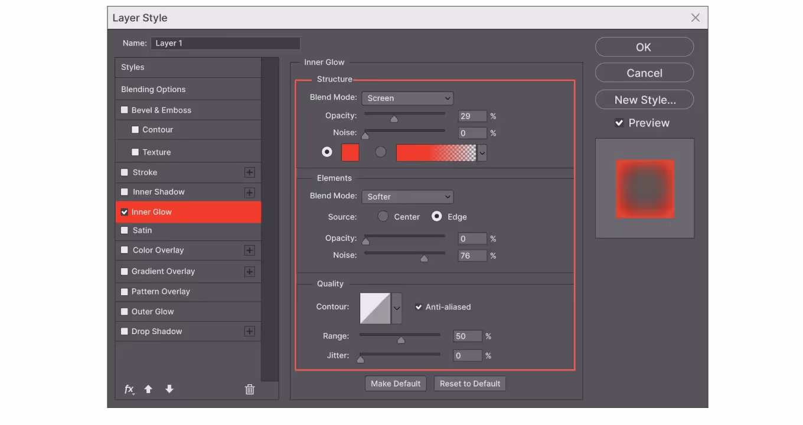Click the Range slider handle
Screen dimensions: 803x425
click(401, 339)
